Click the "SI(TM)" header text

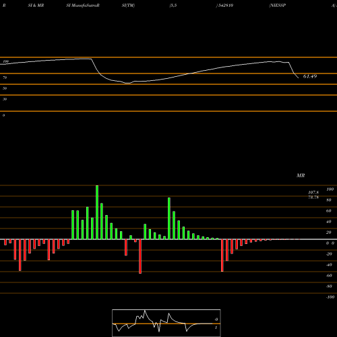tap(128, 5)
